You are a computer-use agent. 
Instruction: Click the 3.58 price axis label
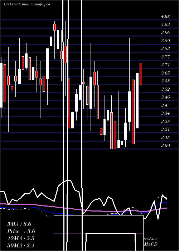click(165, 81)
